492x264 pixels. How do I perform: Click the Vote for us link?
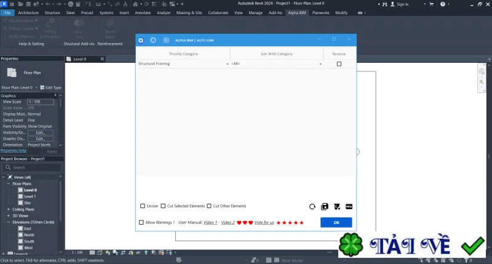click(264, 222)
